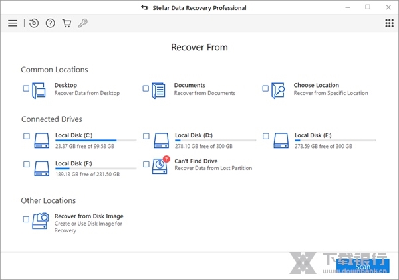
Task: Click the Documents folder icon
Action: point(159,90)
